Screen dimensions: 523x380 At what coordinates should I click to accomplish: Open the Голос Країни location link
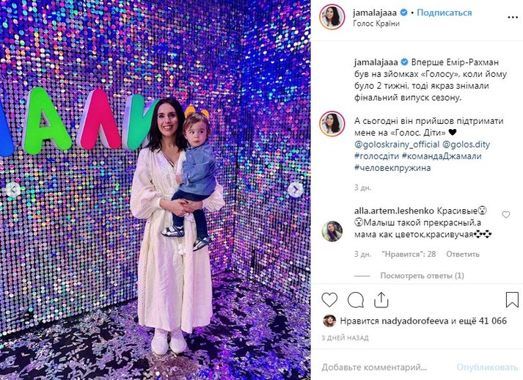pyautogui.click(x=376, y=23)
